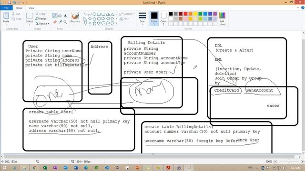Set Color 2 as active color
305x171 pixels.
[163, 19]
